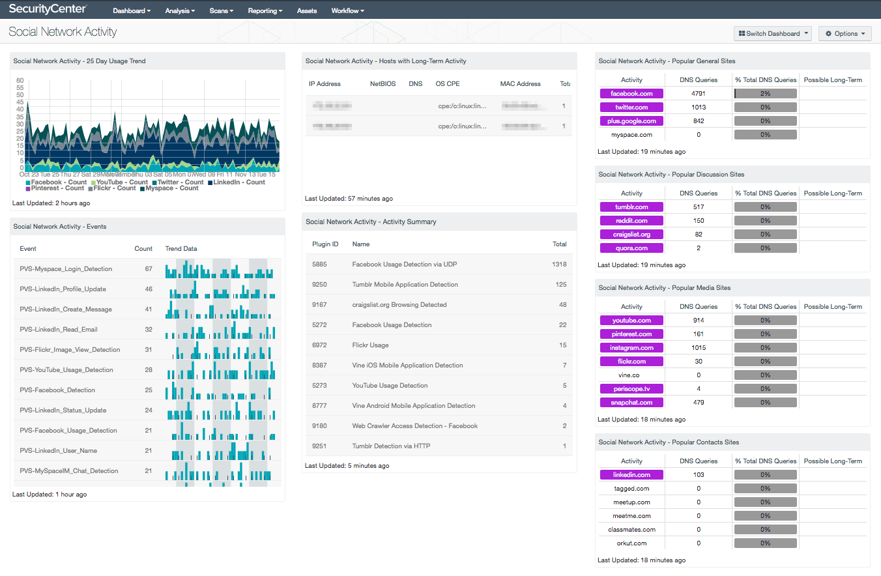Click the MAC Address column header
The image size is (881, 576).
click(521, 84)
